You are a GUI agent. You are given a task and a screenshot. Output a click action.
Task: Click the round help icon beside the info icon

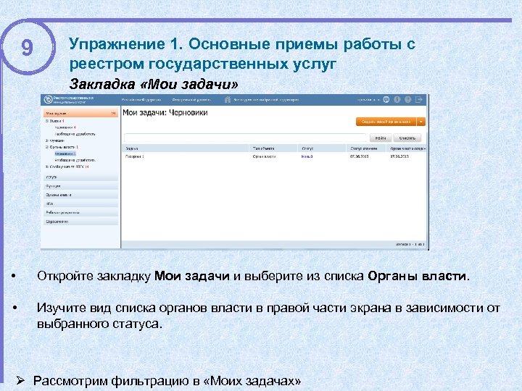point(407,99)
